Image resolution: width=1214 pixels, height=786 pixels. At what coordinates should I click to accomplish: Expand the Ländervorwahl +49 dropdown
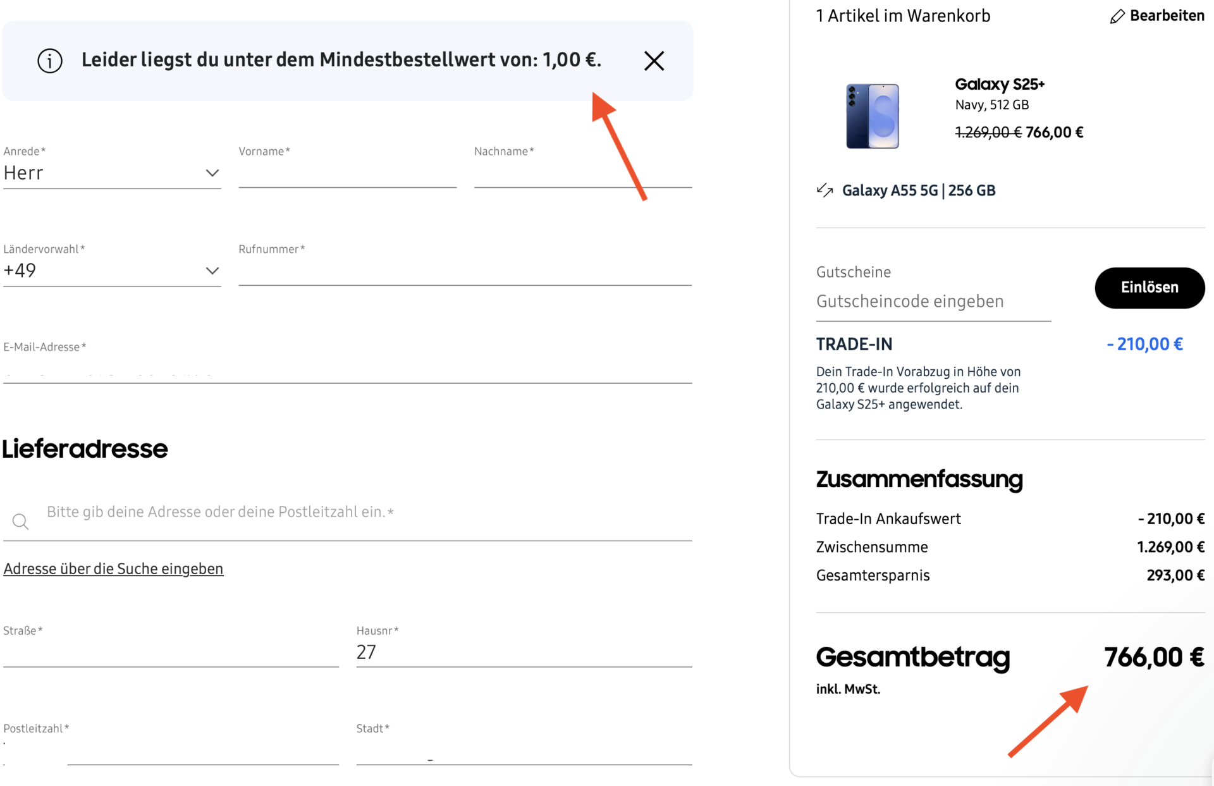click(111, 271)
